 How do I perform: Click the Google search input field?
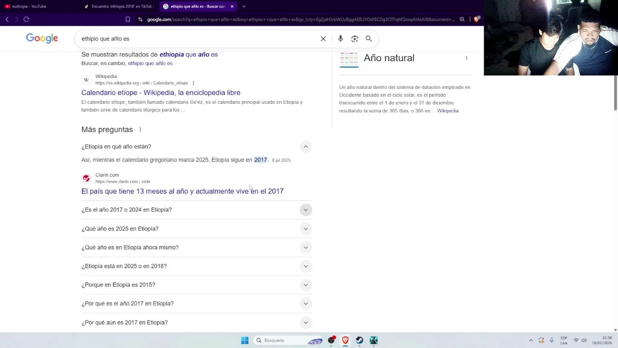click(x=198, y=39)
